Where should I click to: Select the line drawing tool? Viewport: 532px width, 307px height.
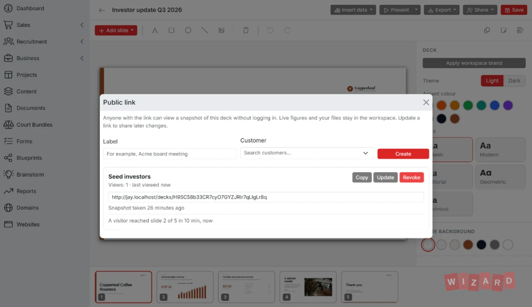[x=204, y=30]
